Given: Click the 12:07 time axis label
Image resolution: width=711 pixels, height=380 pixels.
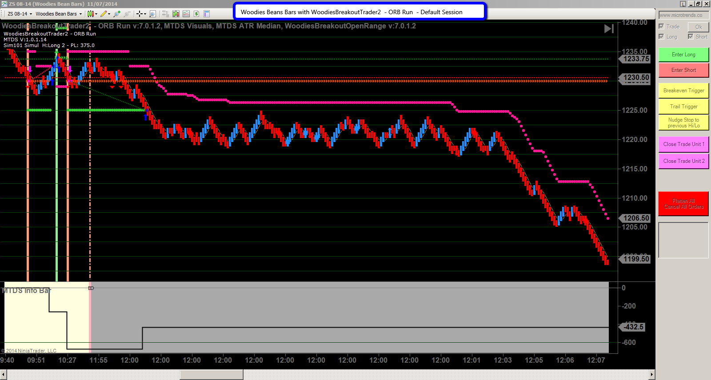Looking at the screenshot, I should (x=596, y=360).
